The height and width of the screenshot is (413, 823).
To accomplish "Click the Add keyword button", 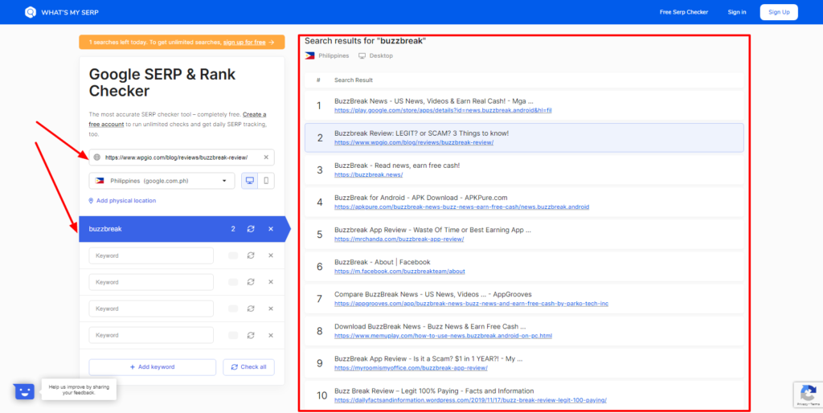I will pyautogui.click(x=152, y=367).
